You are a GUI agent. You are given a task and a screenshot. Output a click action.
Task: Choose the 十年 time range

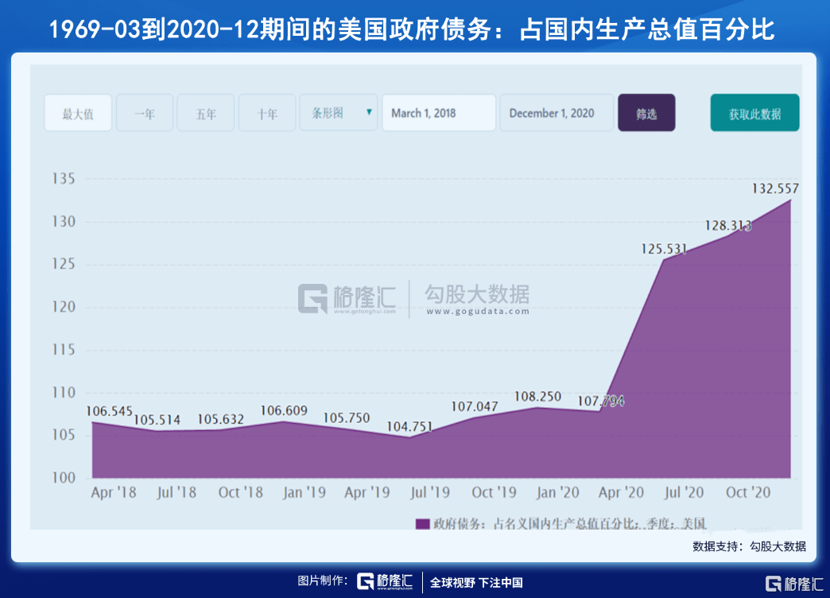(x=267, y=113)
